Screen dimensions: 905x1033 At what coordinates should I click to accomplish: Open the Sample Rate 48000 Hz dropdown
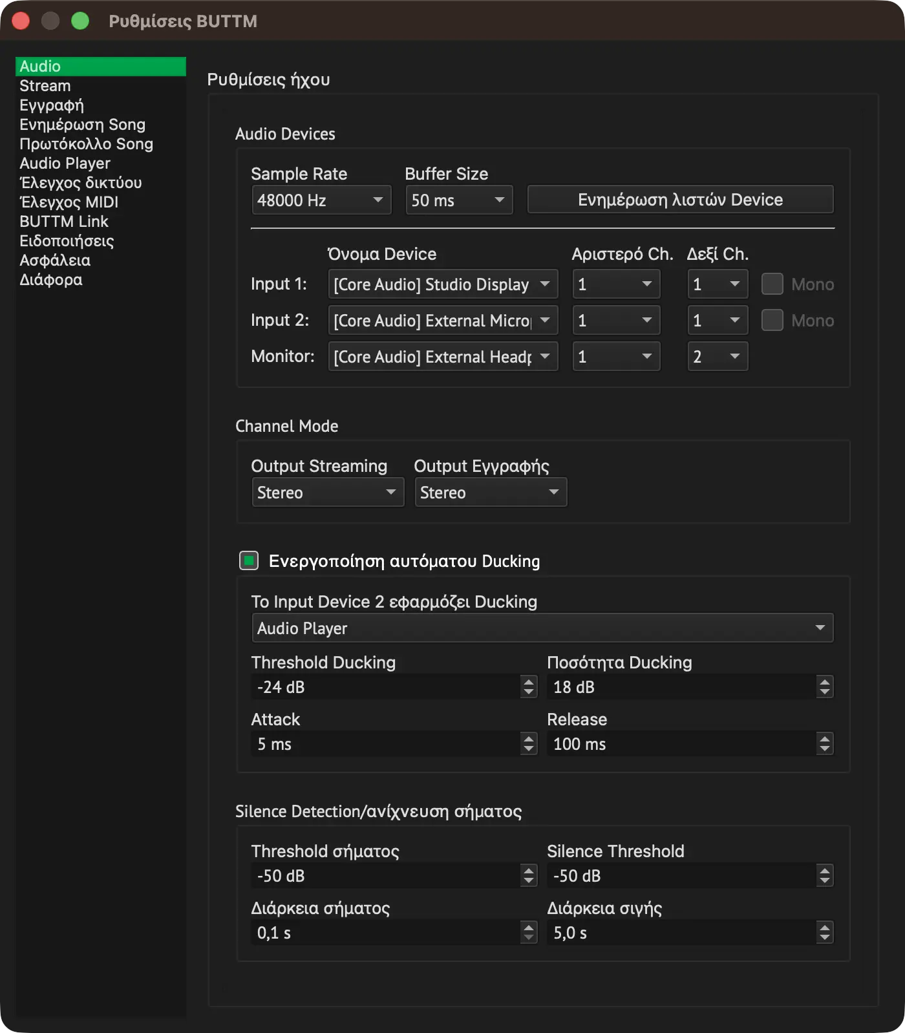(321, 200)
